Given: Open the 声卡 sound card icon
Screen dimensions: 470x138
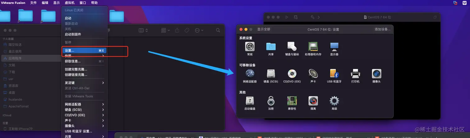Looking at the screenshot, I should tap(313, 74).
